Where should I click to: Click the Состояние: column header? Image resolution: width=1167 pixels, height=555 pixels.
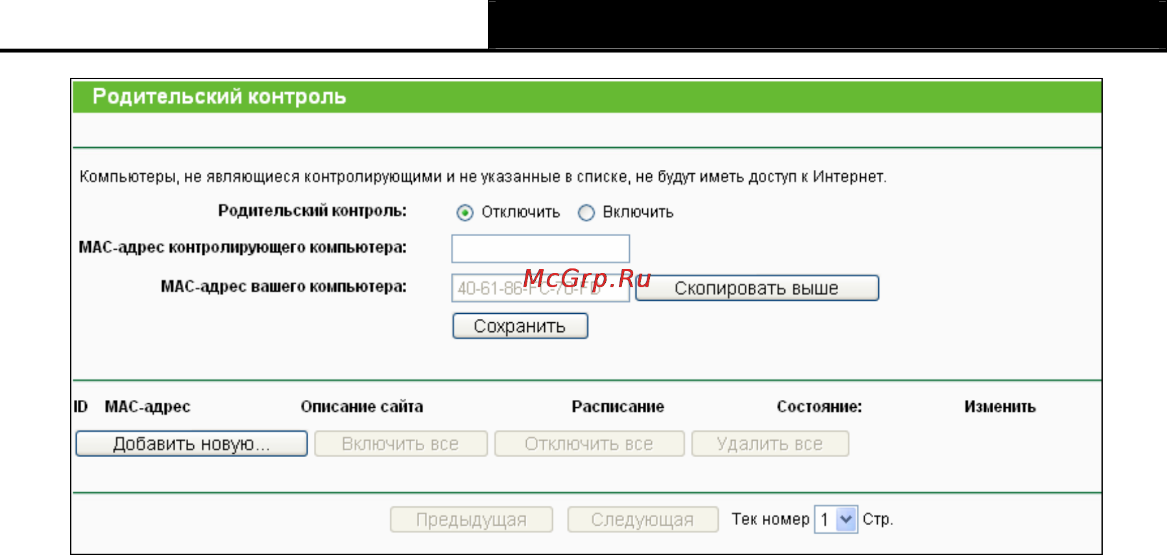click(x=819, y=407)
